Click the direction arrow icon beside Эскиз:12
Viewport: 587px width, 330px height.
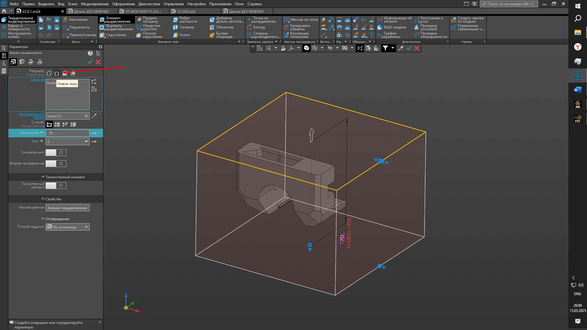94,116
